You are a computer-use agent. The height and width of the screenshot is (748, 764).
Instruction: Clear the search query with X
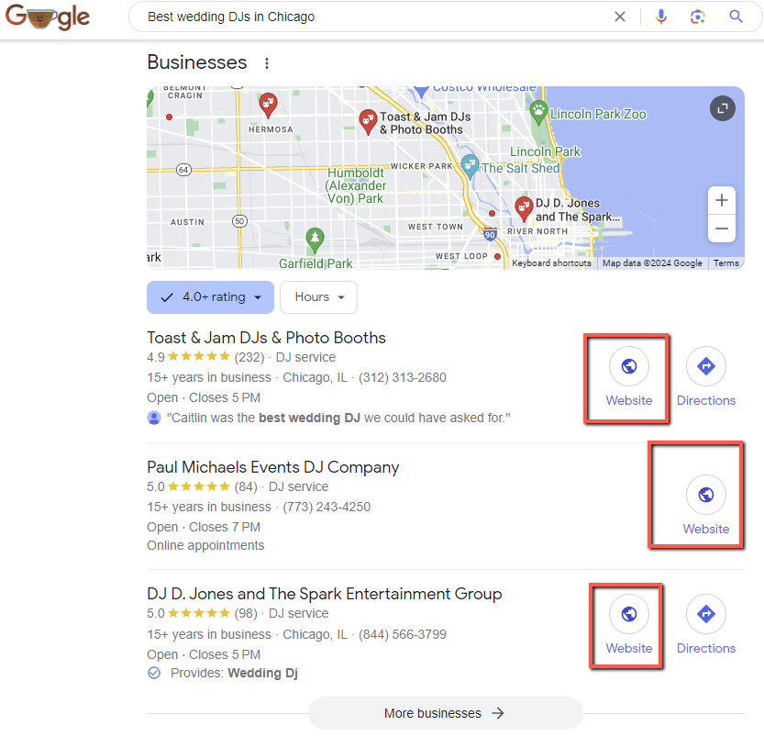620,17
